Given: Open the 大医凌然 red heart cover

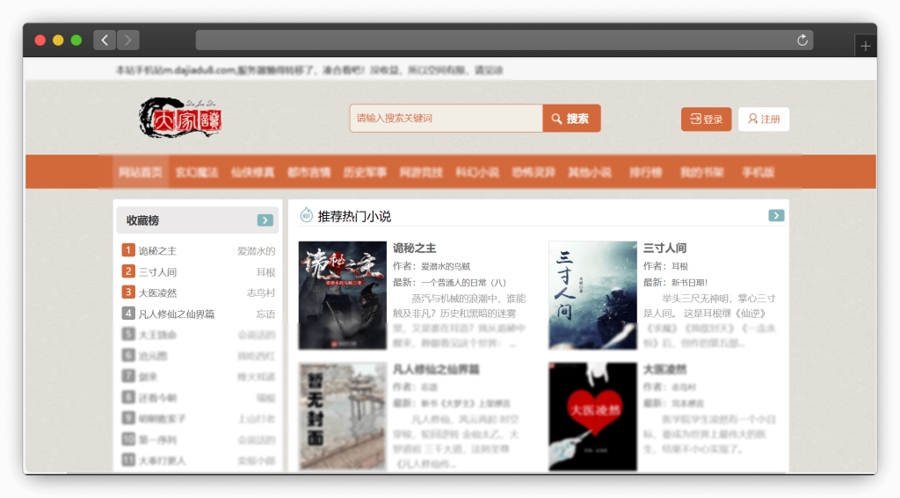Looking at the screenshot, I should tap(593, 416).
